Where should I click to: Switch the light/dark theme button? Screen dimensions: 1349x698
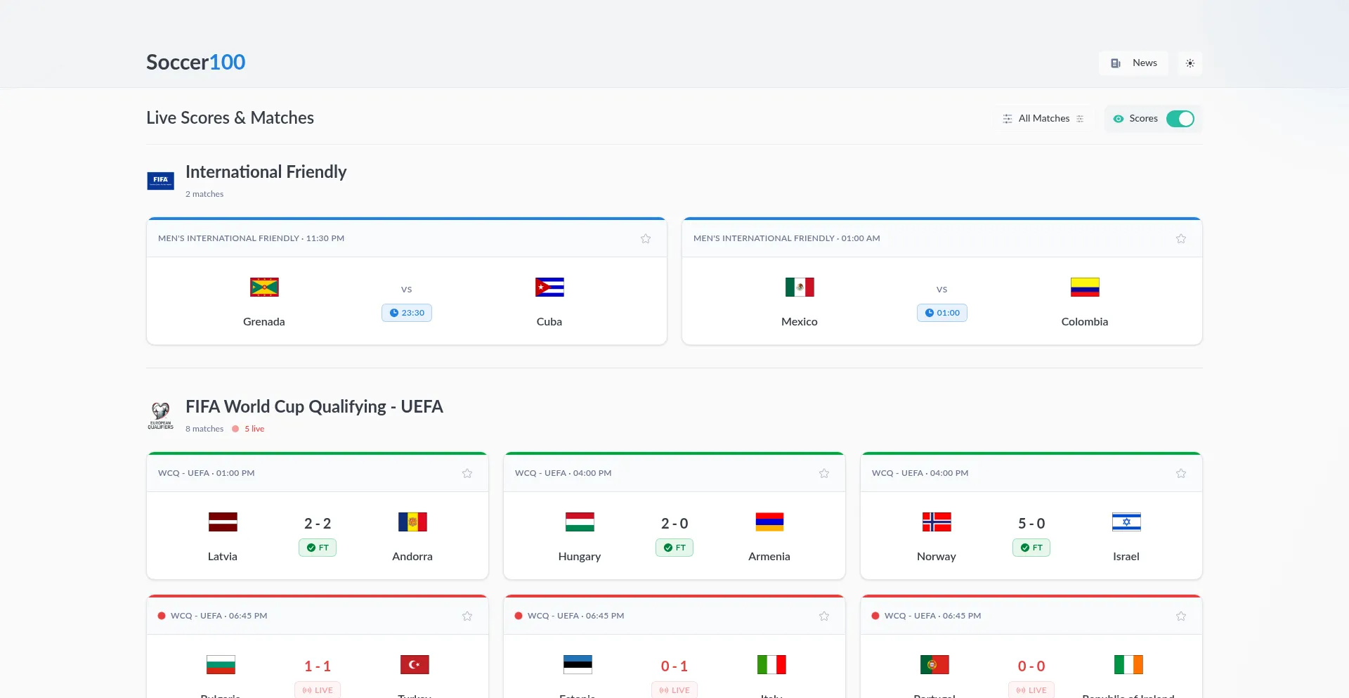(x=1190, y=63)
